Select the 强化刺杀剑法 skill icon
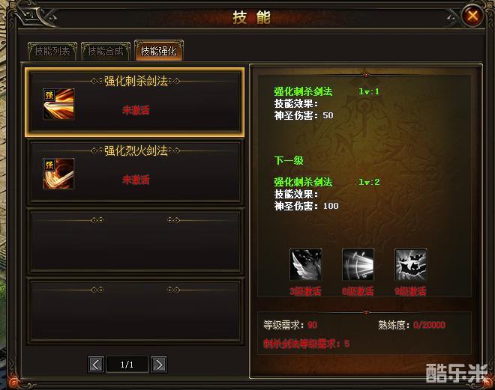Image resolution: width=495 pixels, height=390 pixels. pos(58,104)
